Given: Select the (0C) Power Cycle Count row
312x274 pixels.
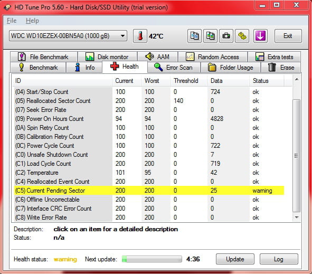Looking at the screenshot, I should (148, 146).
